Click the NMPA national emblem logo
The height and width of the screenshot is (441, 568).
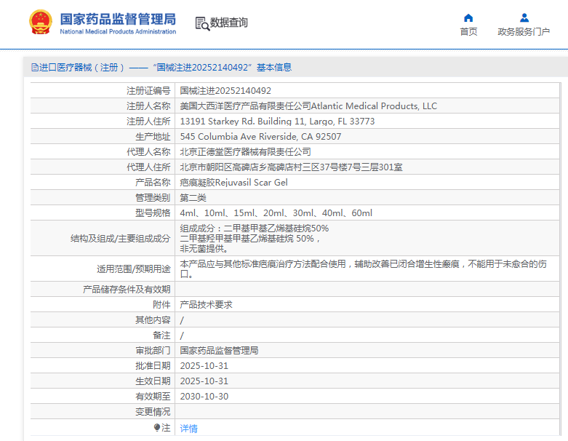[41, 23]
